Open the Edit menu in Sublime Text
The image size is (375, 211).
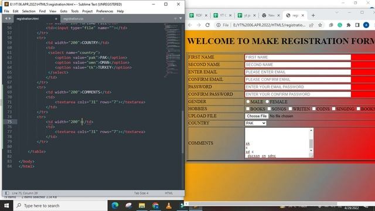point(16,11)
